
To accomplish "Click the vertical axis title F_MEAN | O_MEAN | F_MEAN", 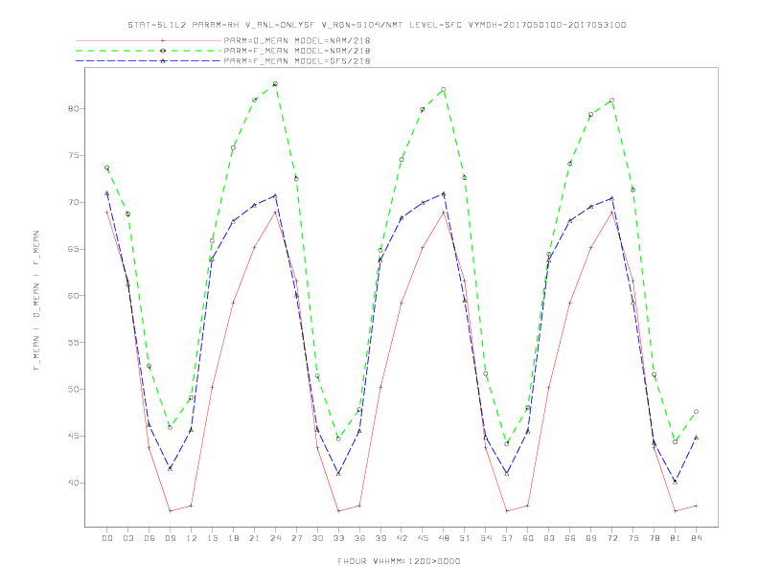I will (36, 301).
